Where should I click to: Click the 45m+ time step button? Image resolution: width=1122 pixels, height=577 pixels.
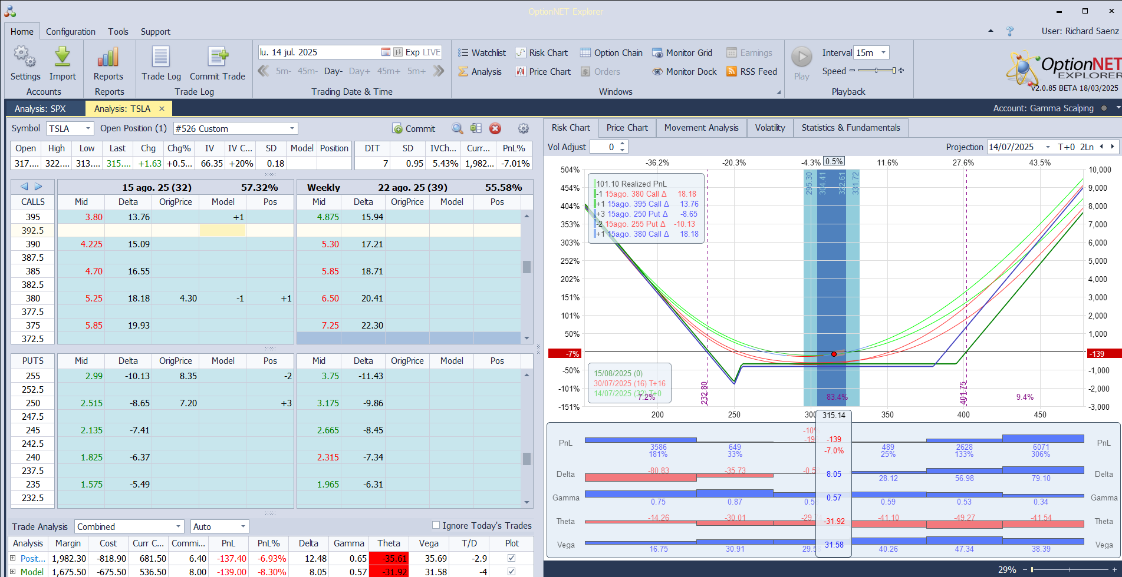(389, 71)
